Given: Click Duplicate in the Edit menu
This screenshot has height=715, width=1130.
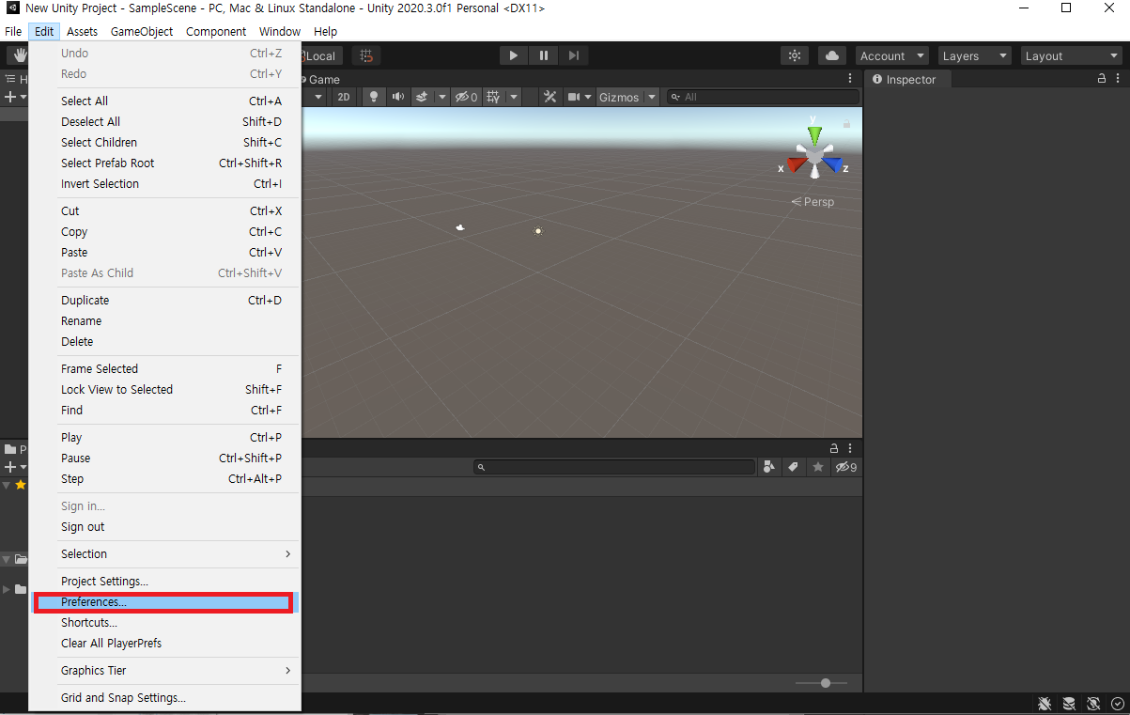Looking at the screenshot, I should pyautogui.click(x=163, y=301).
